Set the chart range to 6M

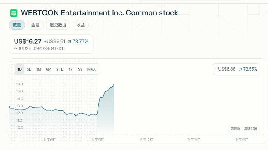(x=49, y=69)
